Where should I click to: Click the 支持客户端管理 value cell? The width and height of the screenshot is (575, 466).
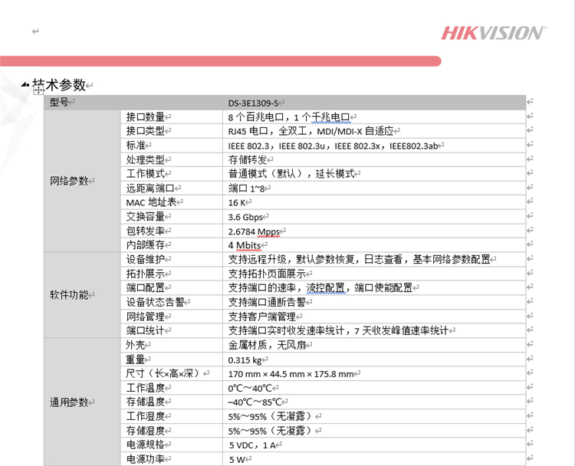click(374, 317)
